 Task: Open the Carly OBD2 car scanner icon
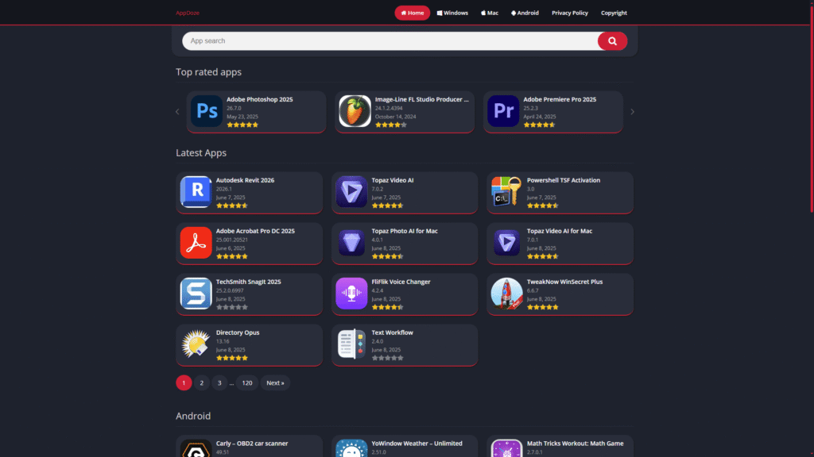coord(196,448)
